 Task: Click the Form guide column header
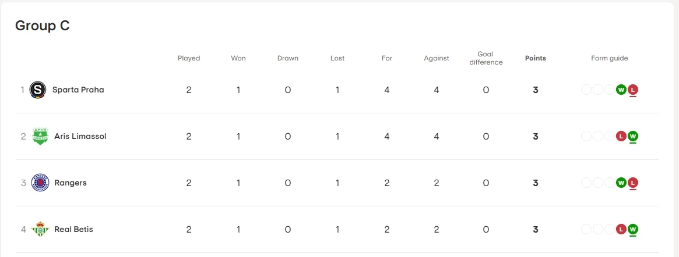609,58
